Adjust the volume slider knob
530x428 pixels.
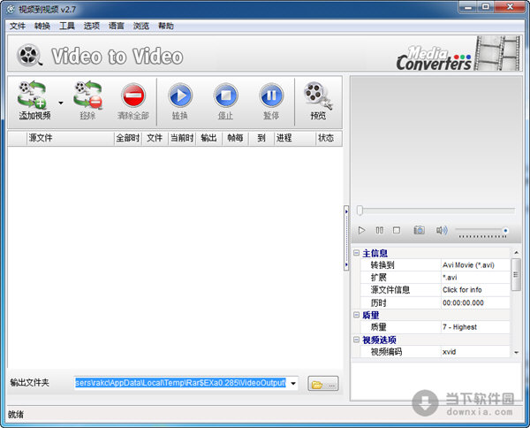click(505, 231)
